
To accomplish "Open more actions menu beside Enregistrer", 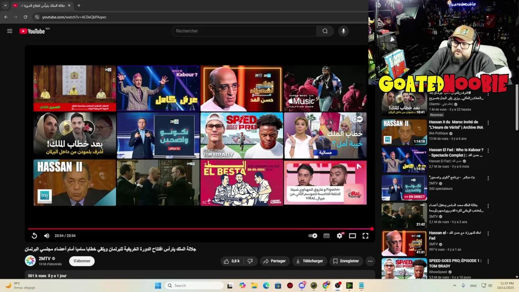I will point(370,261).
